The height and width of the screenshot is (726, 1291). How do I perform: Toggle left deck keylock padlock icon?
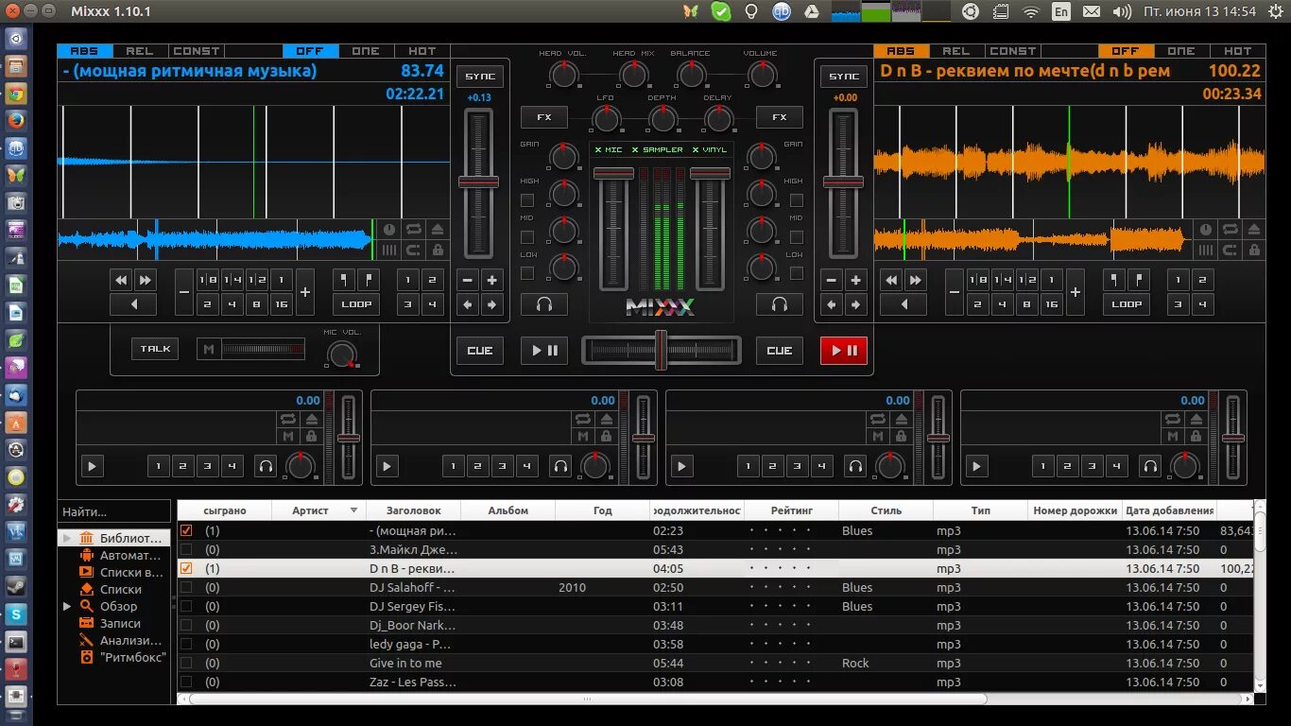tap(437, 251)
